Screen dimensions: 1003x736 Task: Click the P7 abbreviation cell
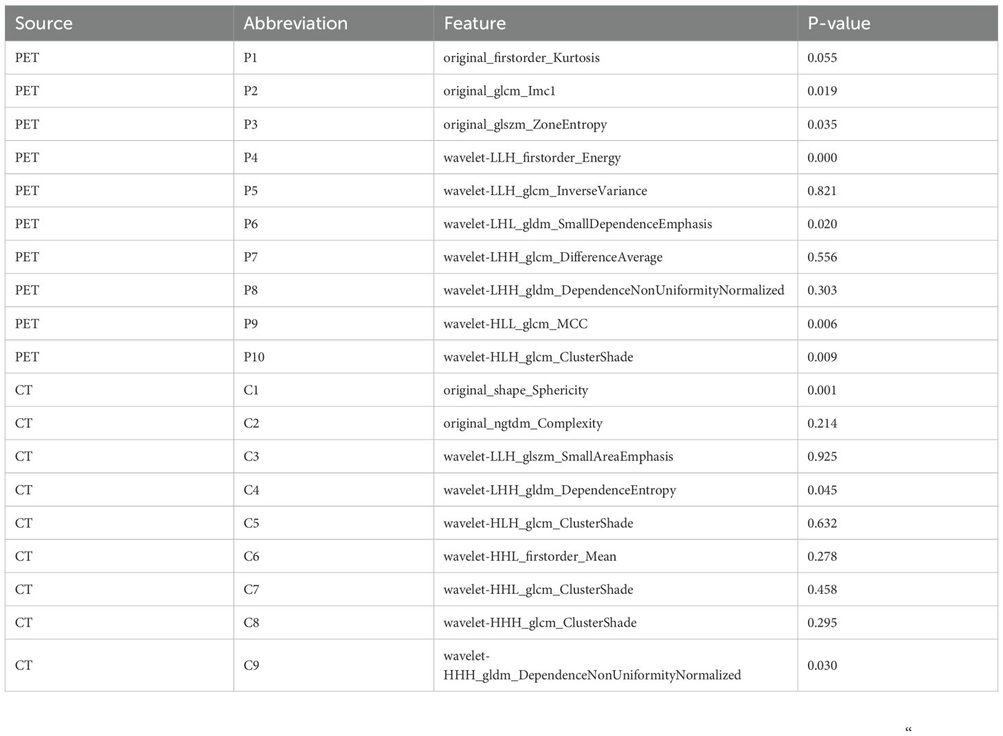tap(251, 257)
